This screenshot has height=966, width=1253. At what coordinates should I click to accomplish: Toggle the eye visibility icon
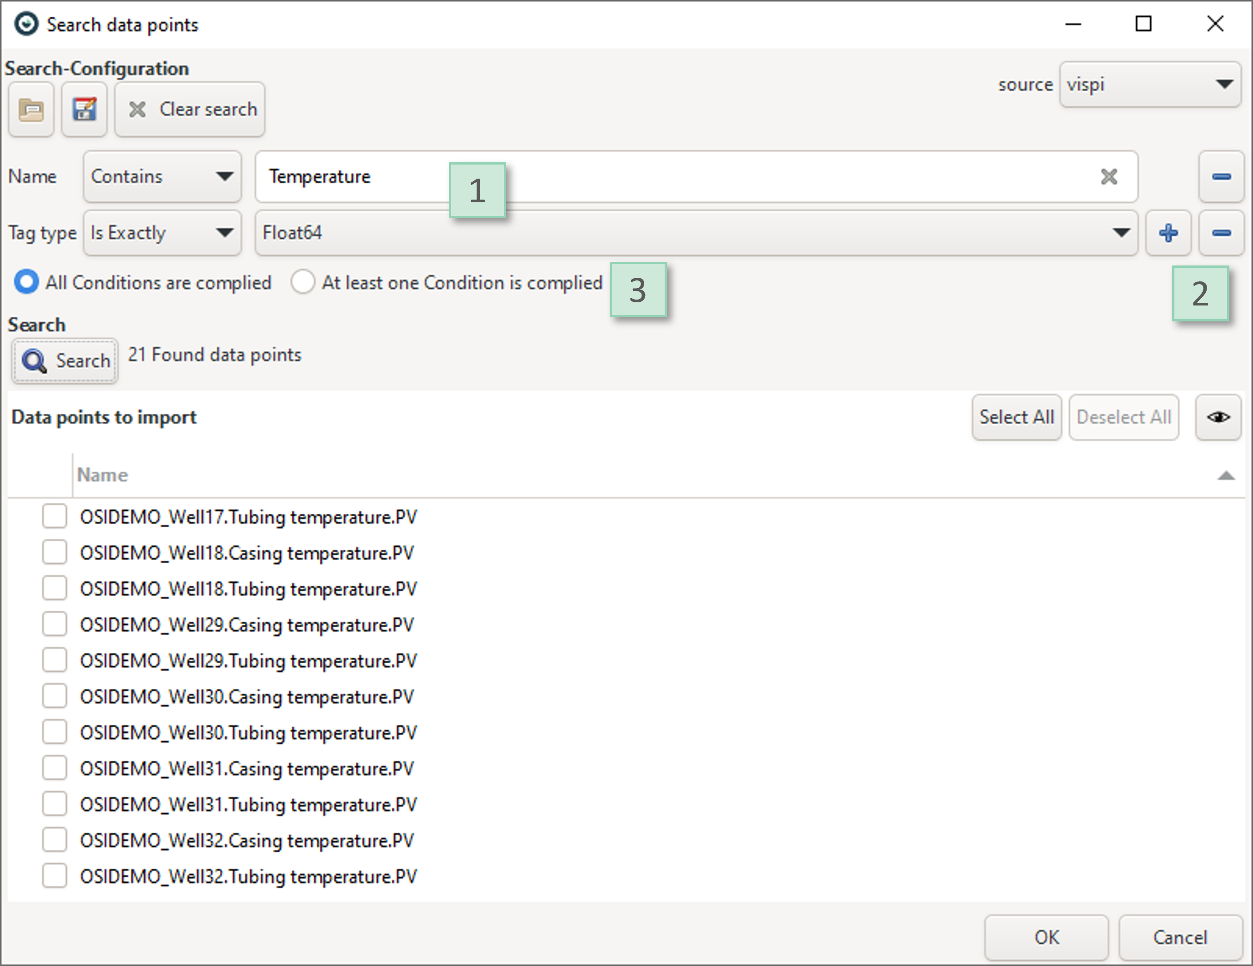[1218, 417]
